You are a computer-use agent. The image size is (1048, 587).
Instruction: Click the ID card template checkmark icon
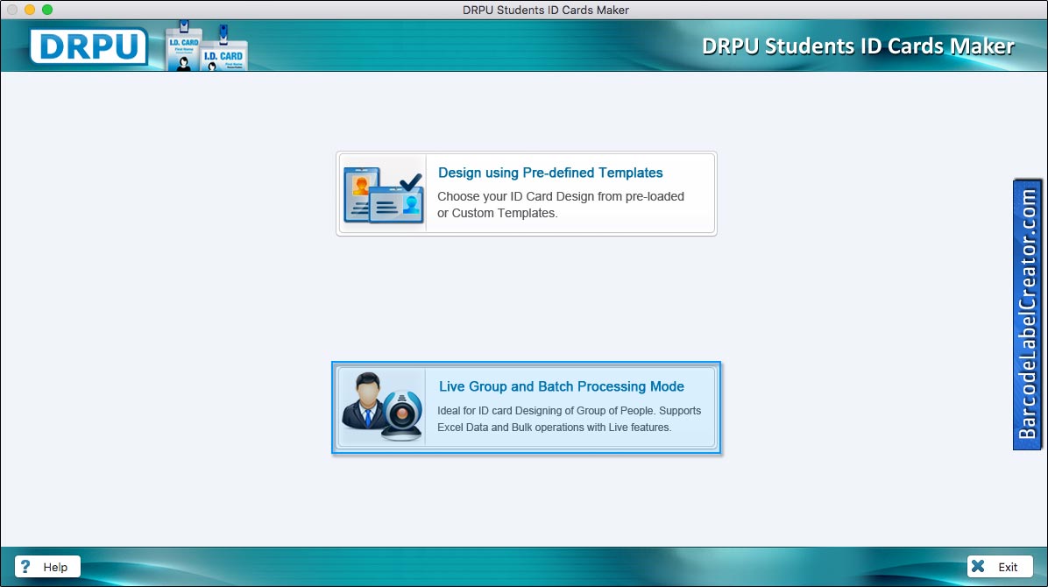point(384,194)
